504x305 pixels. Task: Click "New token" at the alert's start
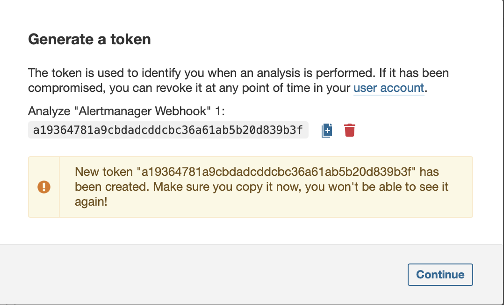(x=104, y=172)
